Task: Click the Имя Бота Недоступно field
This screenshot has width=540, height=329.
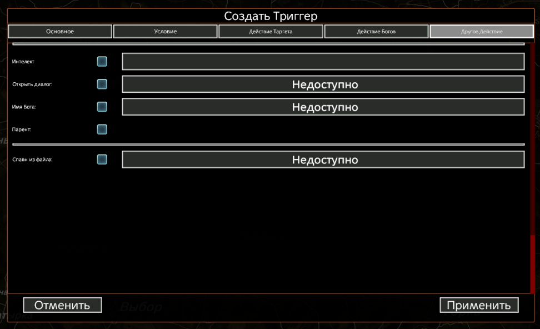Action: pos(323,107)
